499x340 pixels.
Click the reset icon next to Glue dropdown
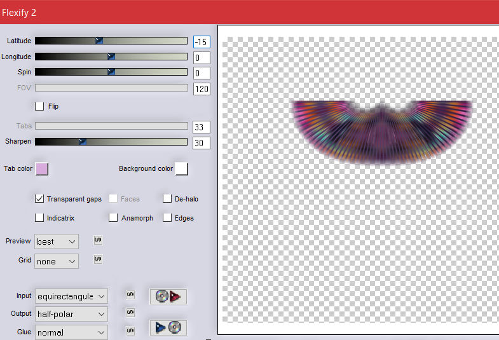pyautogui.click(x=130, y=330)
